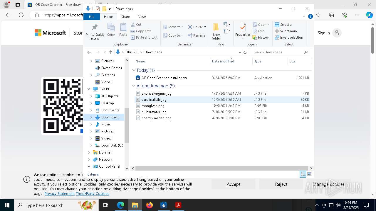Select Documents in navigation tree
This screenshot has width=376, height=211.
110,110
